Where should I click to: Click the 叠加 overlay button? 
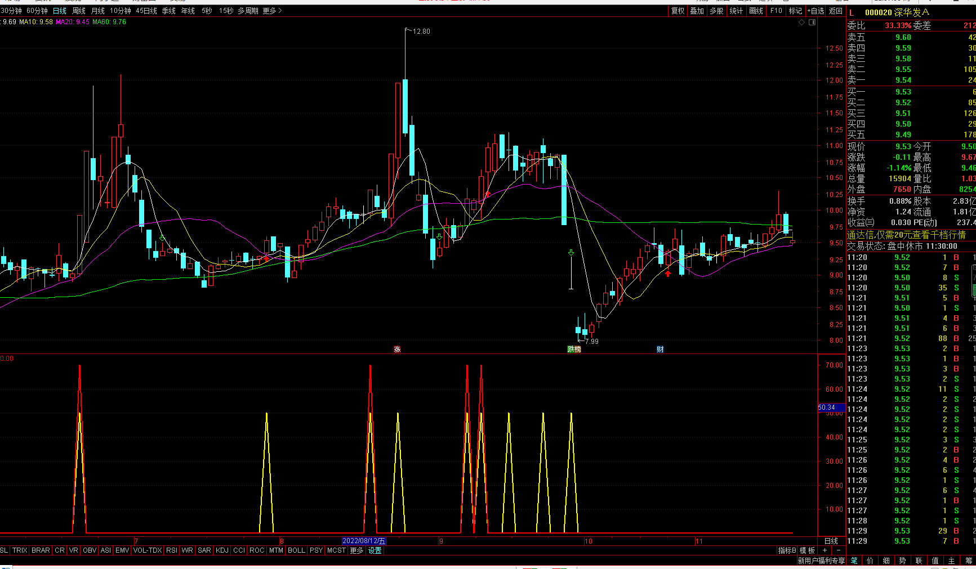click(697, 11)
